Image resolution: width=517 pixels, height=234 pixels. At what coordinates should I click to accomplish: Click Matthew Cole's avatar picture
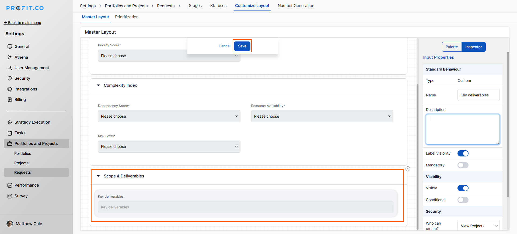pos(10,224)
